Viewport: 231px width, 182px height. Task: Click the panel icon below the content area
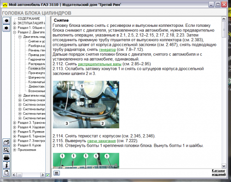[56, 173]
